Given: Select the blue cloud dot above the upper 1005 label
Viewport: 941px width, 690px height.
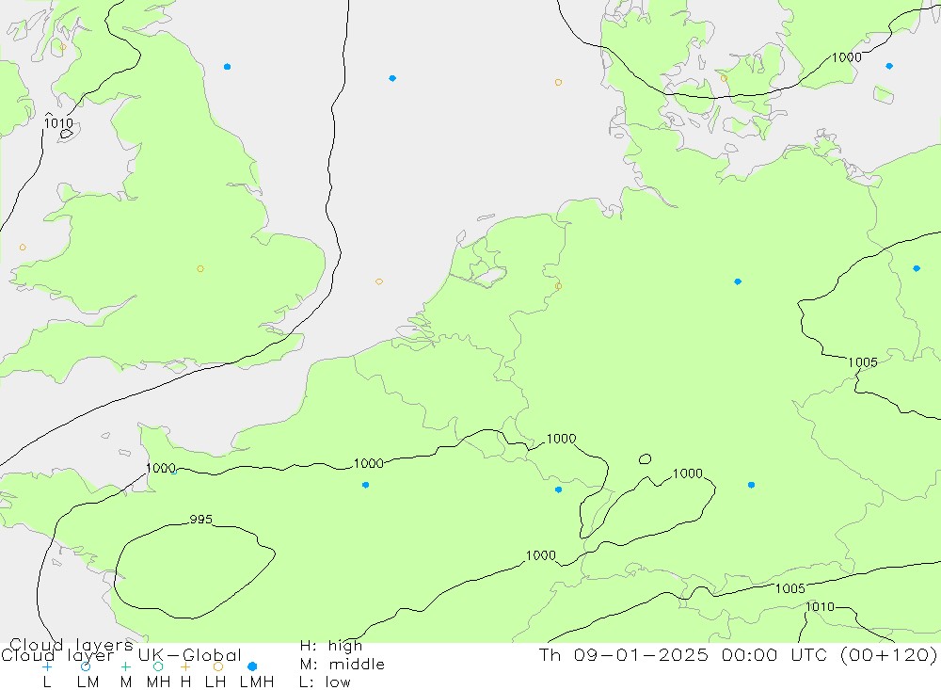Looking at the screenshot, I should click(917, 268).
